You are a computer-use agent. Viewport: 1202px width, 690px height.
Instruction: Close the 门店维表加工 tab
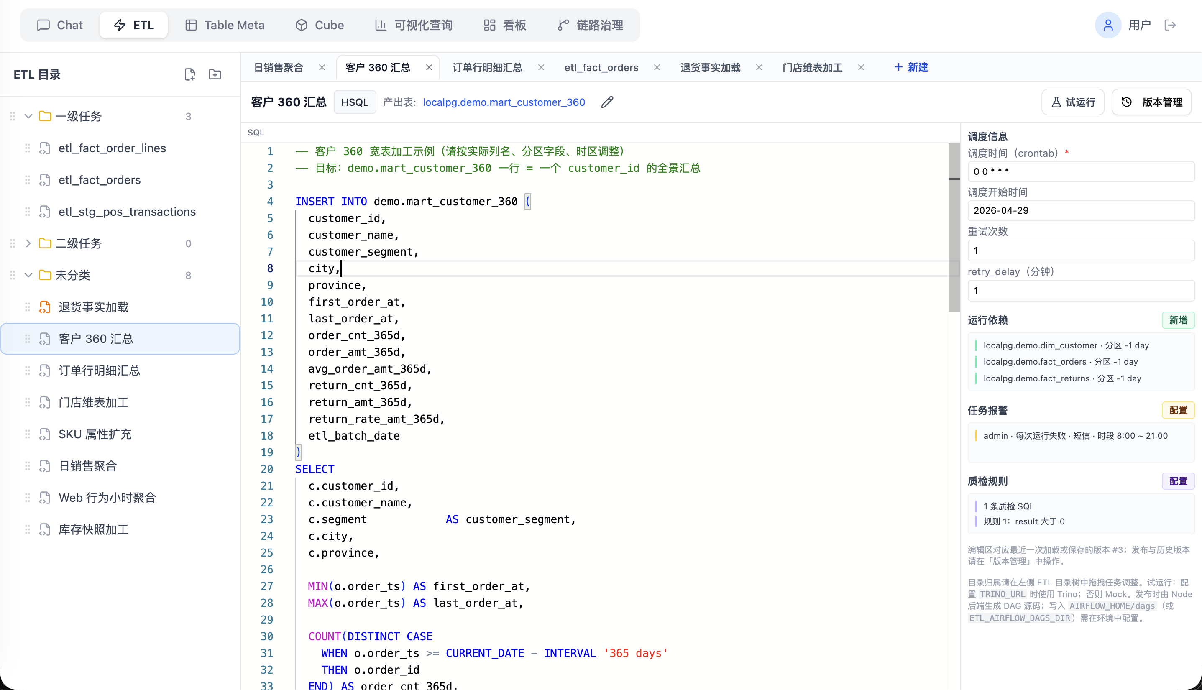click(861, 67)
